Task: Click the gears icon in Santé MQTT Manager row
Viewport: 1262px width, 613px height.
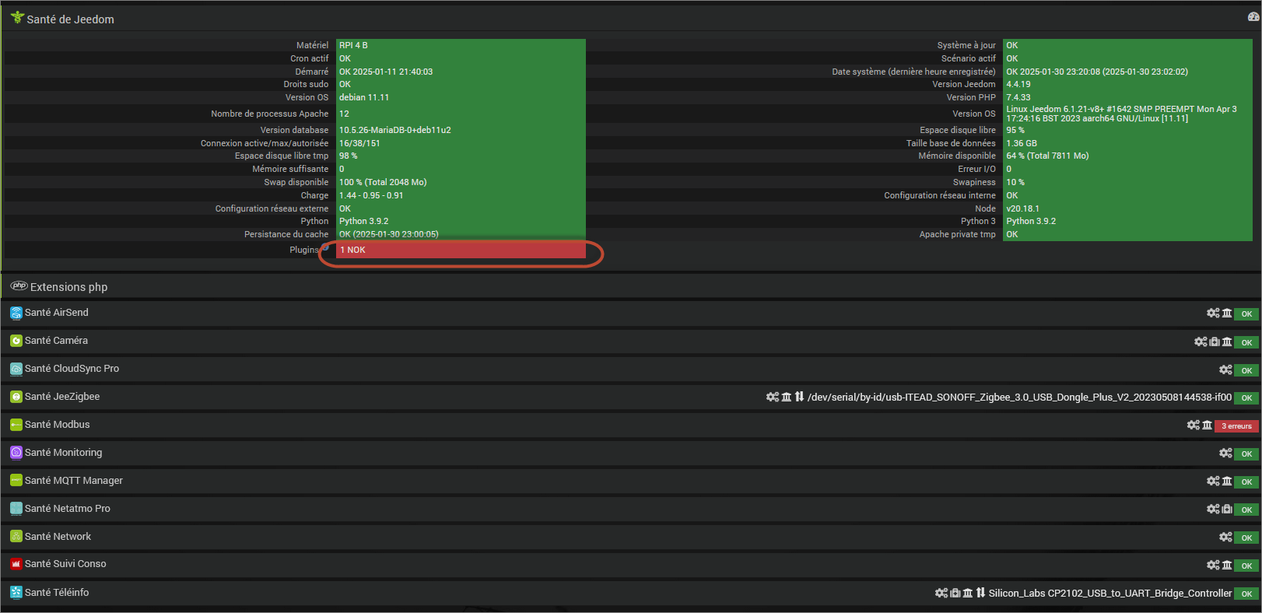Action: [x=1213, y=481]
